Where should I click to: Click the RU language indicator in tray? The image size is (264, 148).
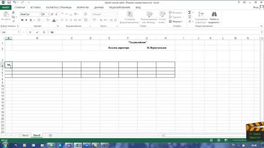(x=233, y=145)
